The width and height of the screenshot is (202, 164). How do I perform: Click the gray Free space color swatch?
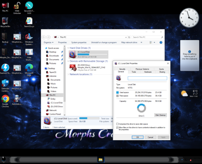tap(118, 96)
